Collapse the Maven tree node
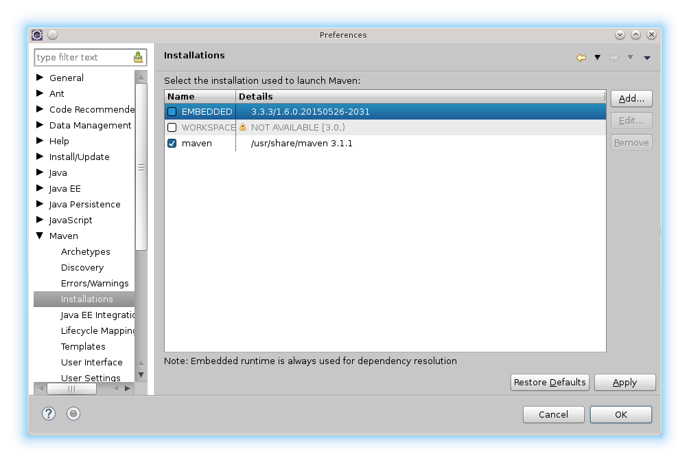Image resolution: width=689 pixels, height=463 pixels. click(x=40, y=236)
